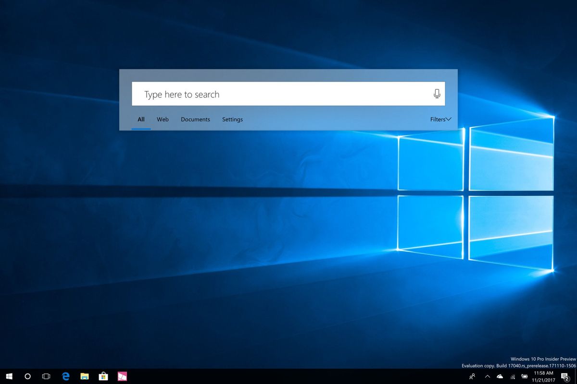The image size is (577, 384).
Task: Open the calendar by clicking the clock
Action: [x=544, y=376]
